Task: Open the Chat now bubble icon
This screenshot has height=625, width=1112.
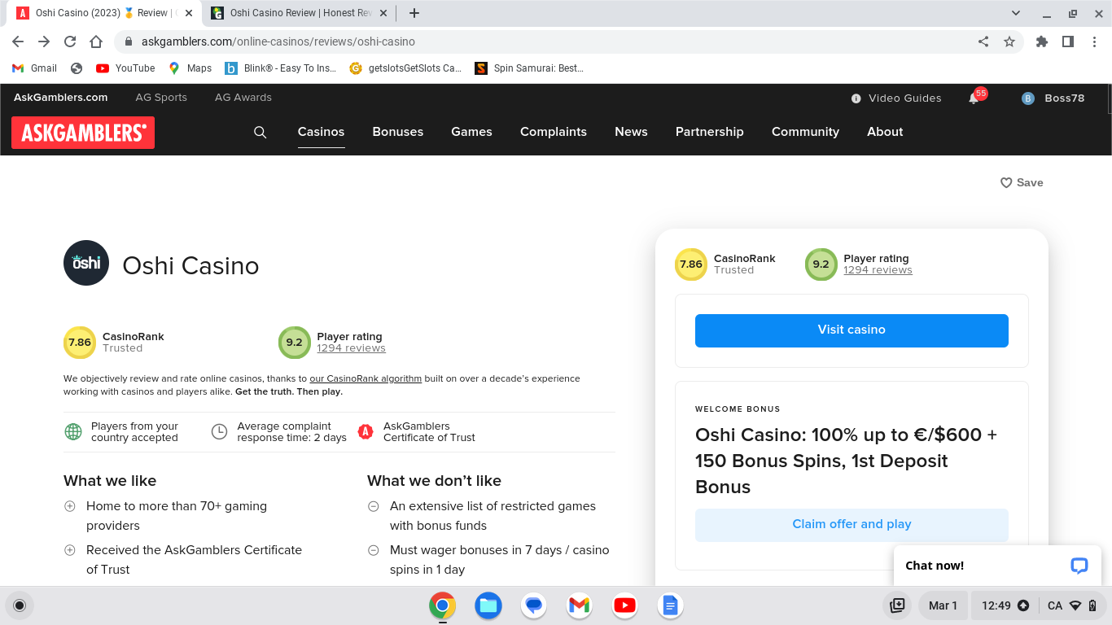Action: tap(1079, 566)
